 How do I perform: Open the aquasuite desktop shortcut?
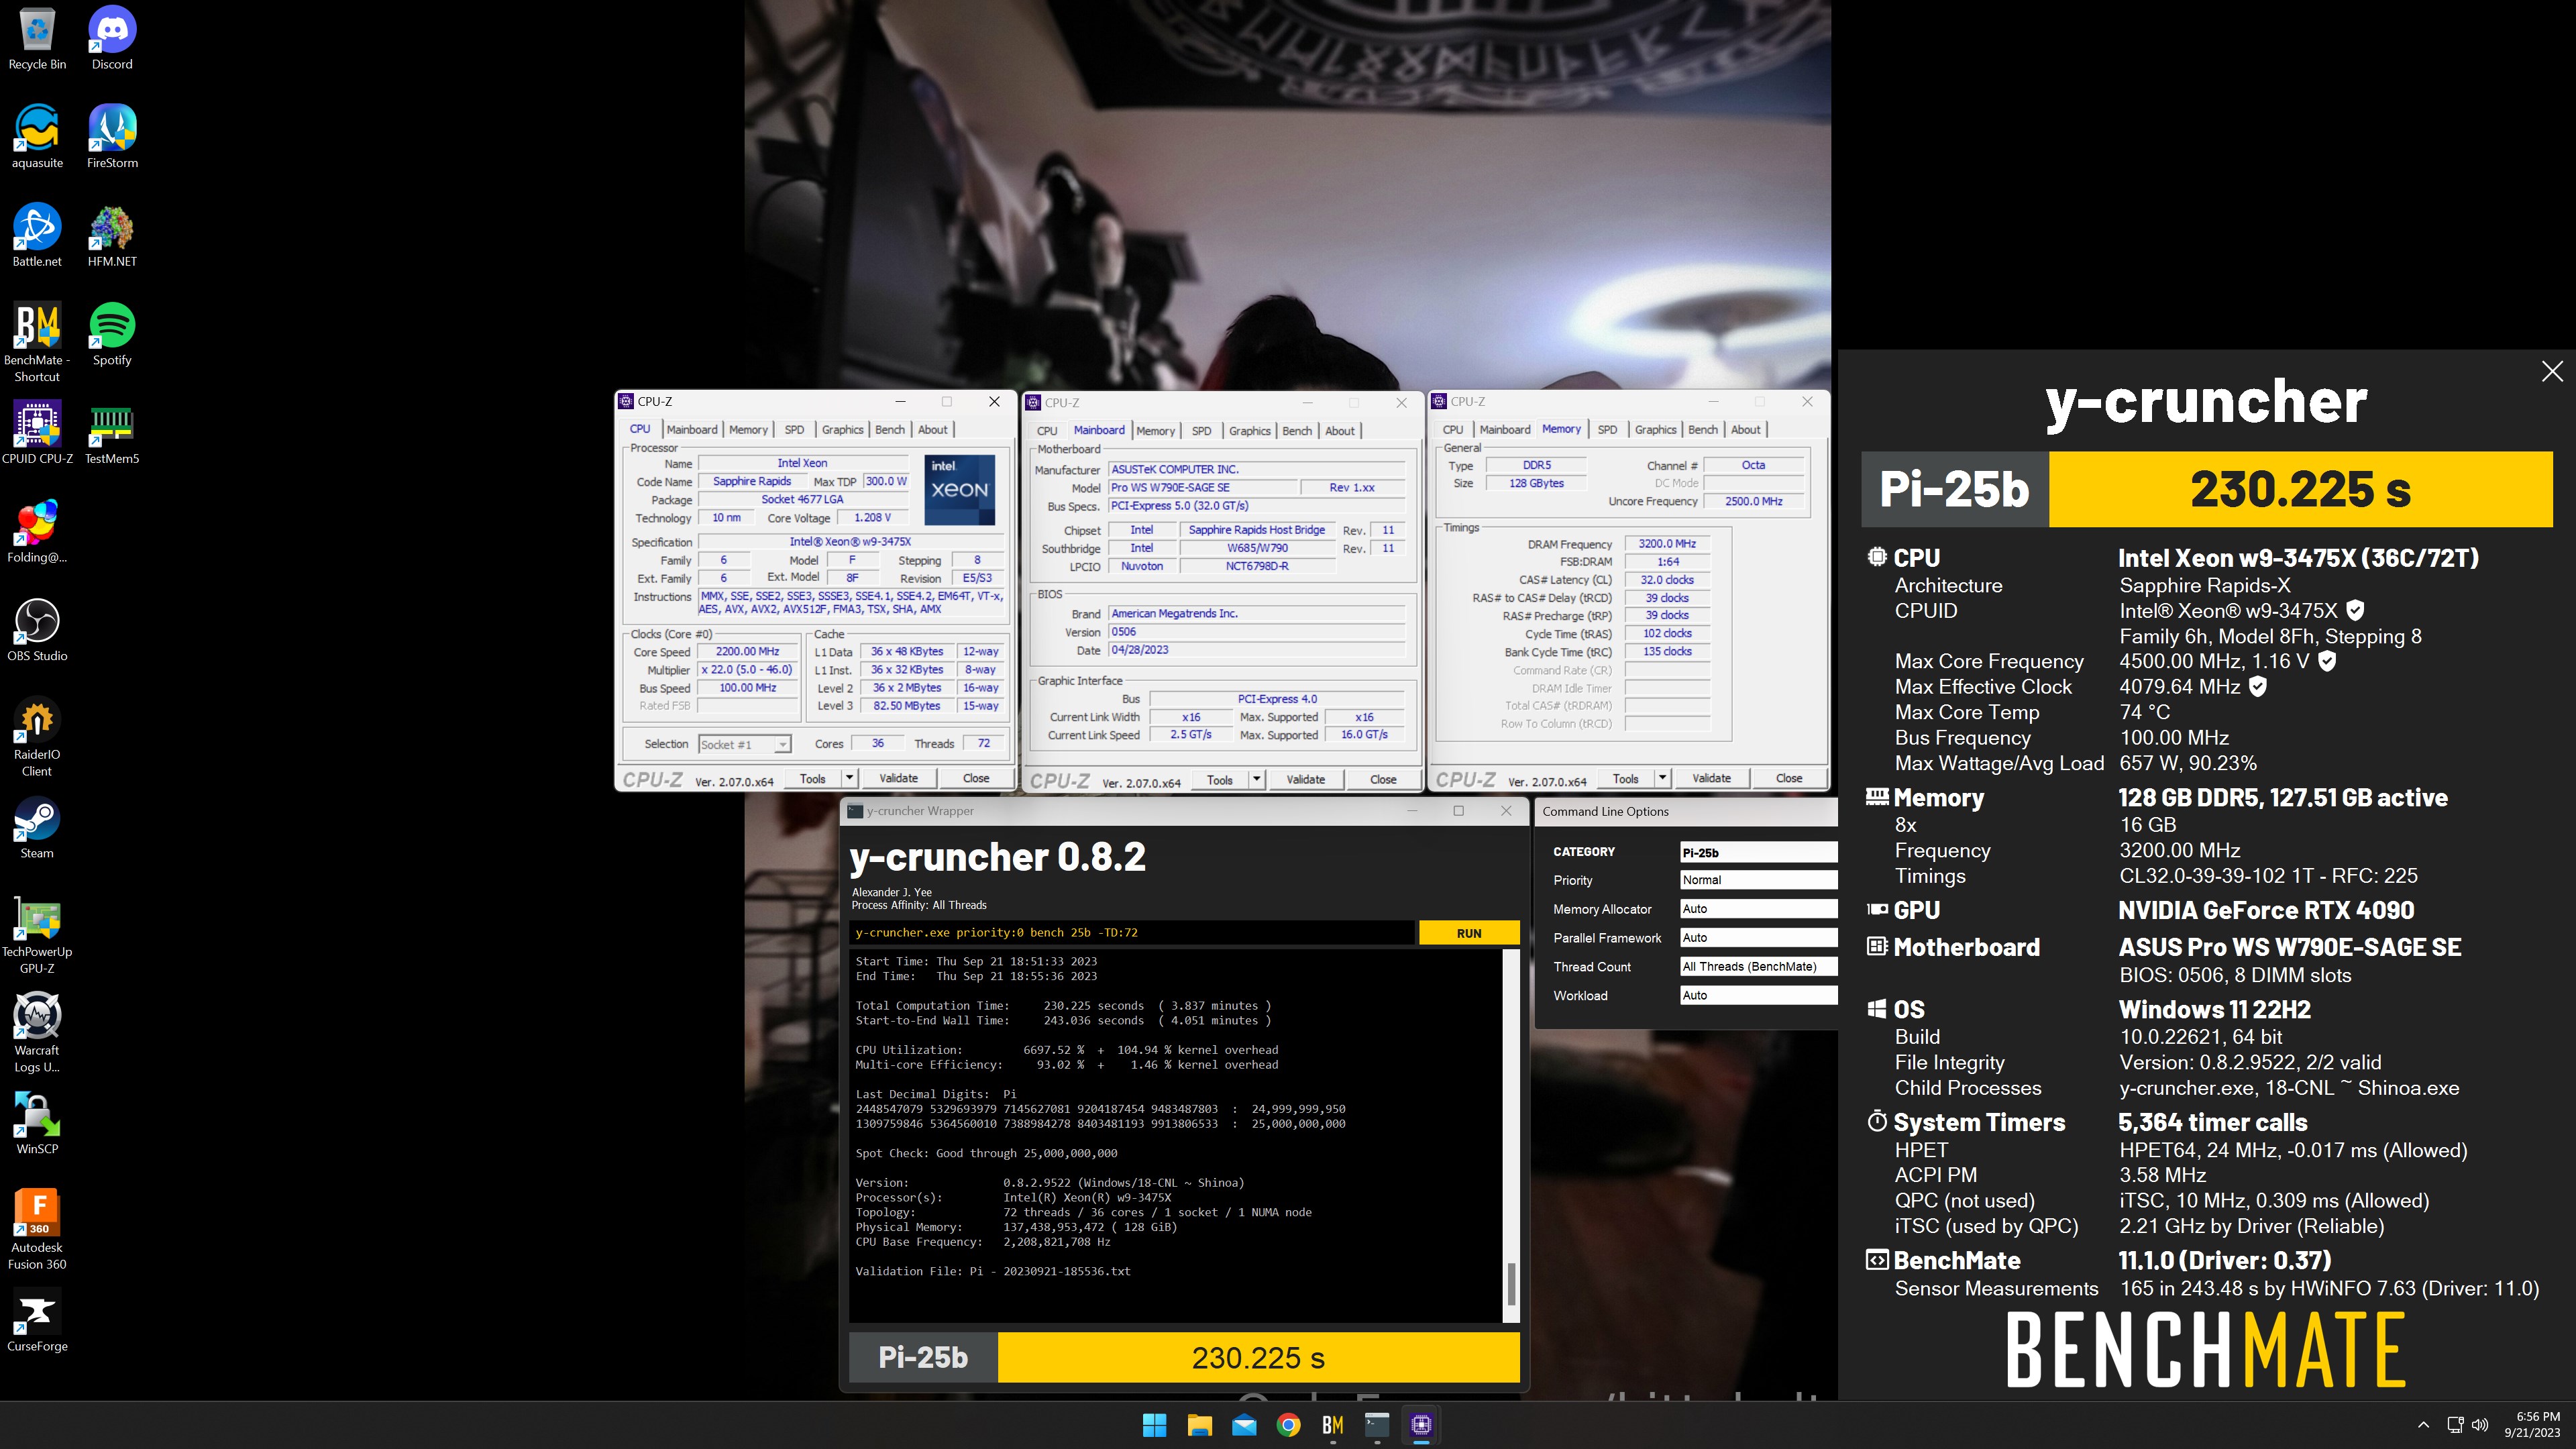pyautogui.click(x=37, y=136)
